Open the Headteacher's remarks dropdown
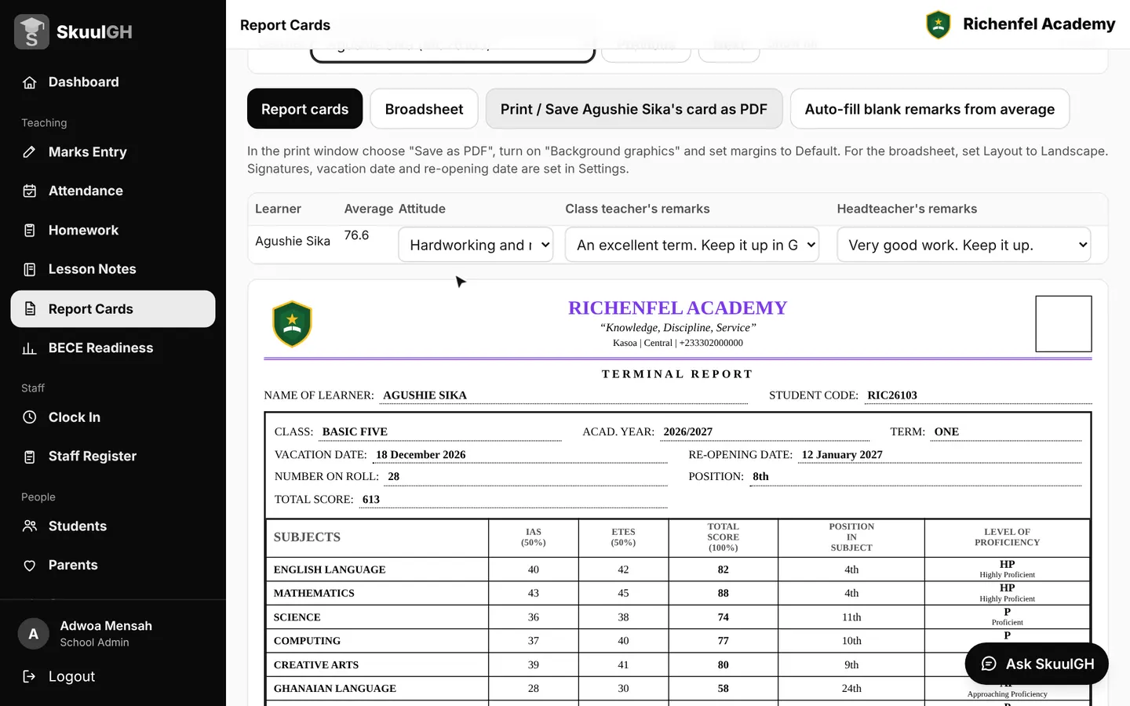 [964, 245]
